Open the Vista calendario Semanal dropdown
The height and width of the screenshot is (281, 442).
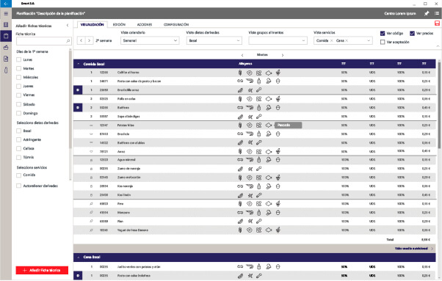click(150, 41)
